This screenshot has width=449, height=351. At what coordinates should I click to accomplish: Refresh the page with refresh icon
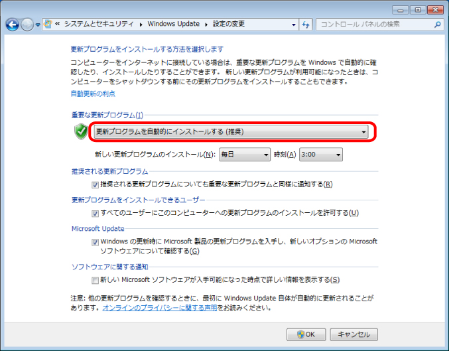pos(306,25)
